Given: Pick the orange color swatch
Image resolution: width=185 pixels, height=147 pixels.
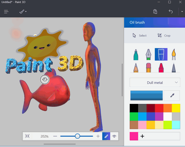Looking at the screenshot, I should coord(167,108).
